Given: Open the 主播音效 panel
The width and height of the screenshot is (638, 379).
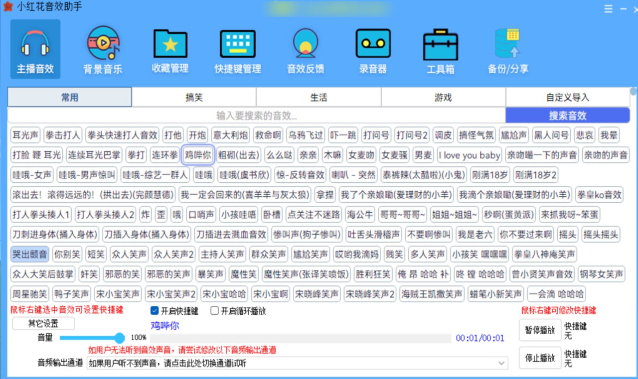Looking at the screenshot, I should click(x=35, y=49).
